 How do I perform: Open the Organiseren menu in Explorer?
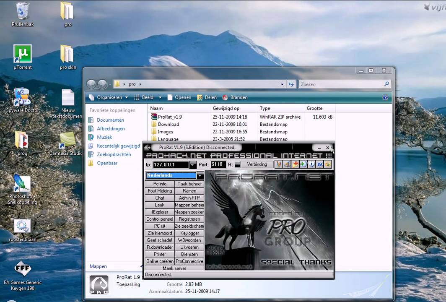pyautogui.click(x=109, y=97)
